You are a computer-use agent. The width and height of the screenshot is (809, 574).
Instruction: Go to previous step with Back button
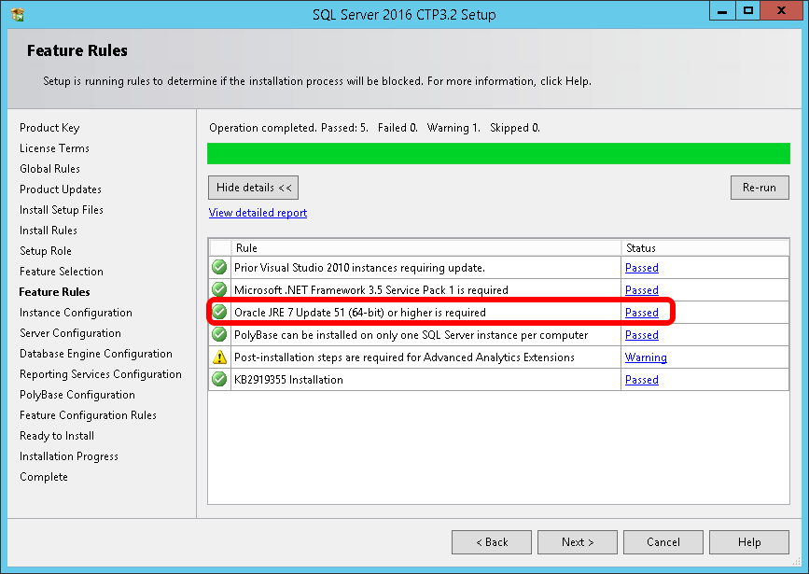pyautogui.click(x=492, y=542)
